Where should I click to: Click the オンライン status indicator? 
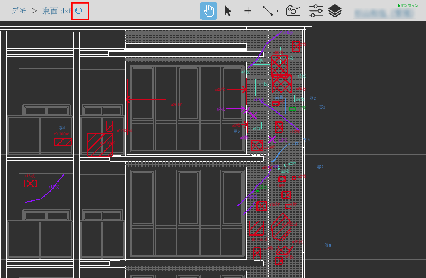click(408, 5)
